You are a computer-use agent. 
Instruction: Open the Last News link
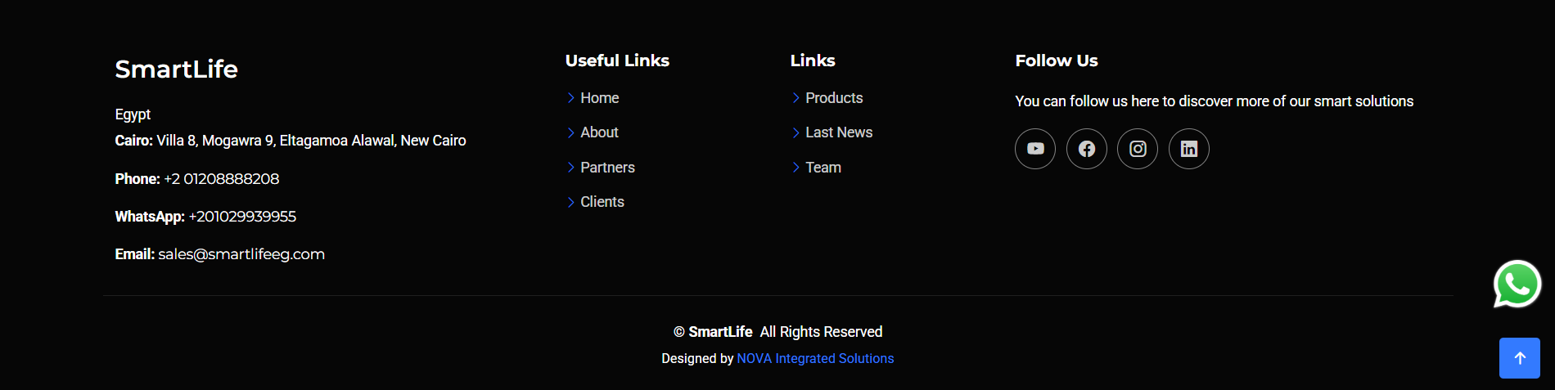click(x=839, y=132)
